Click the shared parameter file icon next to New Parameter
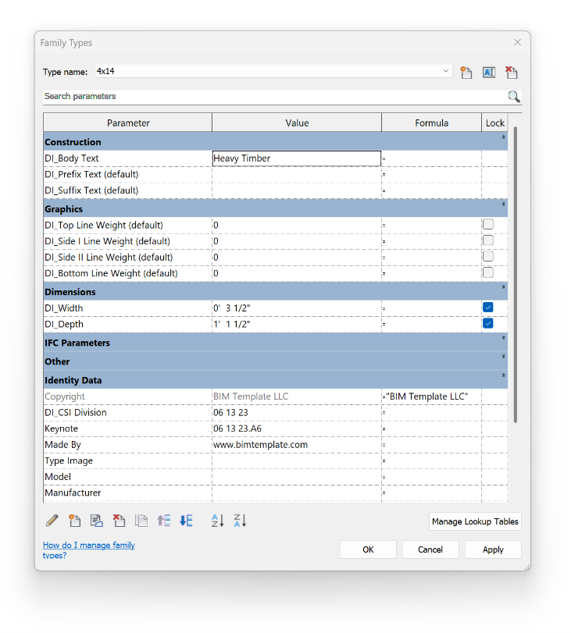 click(x=97, y=521)
